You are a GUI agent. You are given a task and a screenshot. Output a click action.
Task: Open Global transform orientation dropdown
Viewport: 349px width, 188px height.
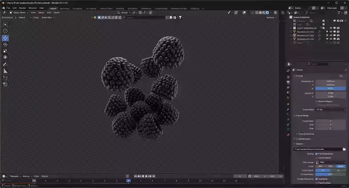pyautogui.click(x=124, y=13)
